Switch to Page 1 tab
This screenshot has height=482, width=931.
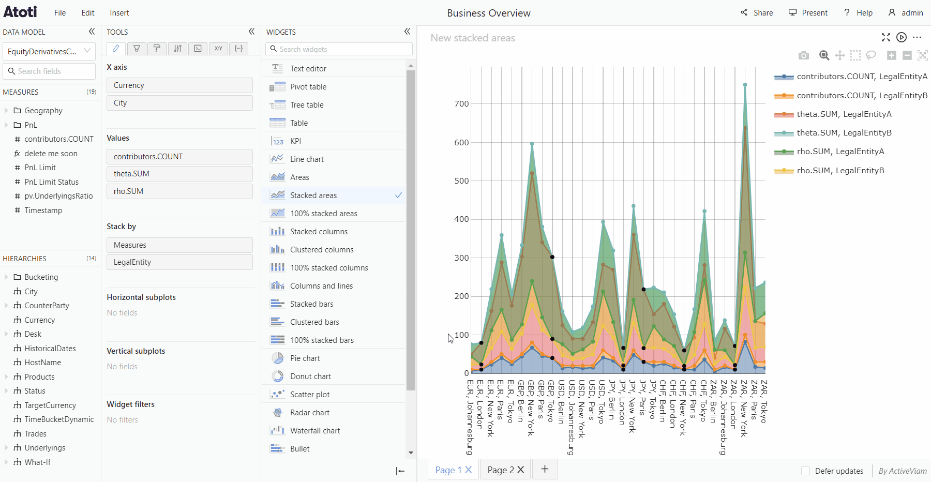tap(448, 470)
